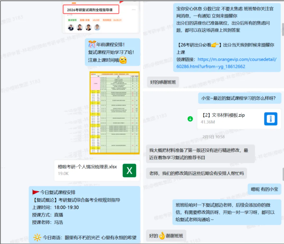Open the three-dot menu on course card
The image size is (284, 244).
[x=134, y=9]
